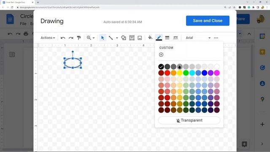270x152 pixels.
Task: Click the browser address bar
Action: [119, 8]
